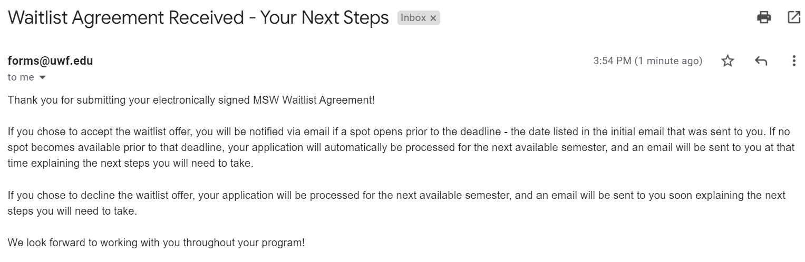Expand recipient details arrow beside "to me"
Screen dimensions: 805x262
[43, 78]
